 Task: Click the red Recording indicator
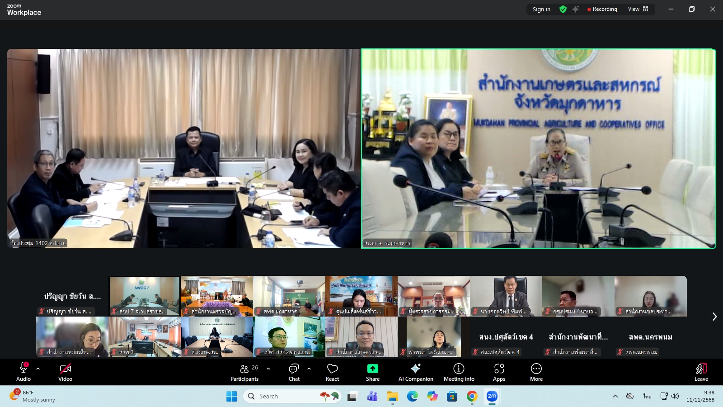[602, 9]
